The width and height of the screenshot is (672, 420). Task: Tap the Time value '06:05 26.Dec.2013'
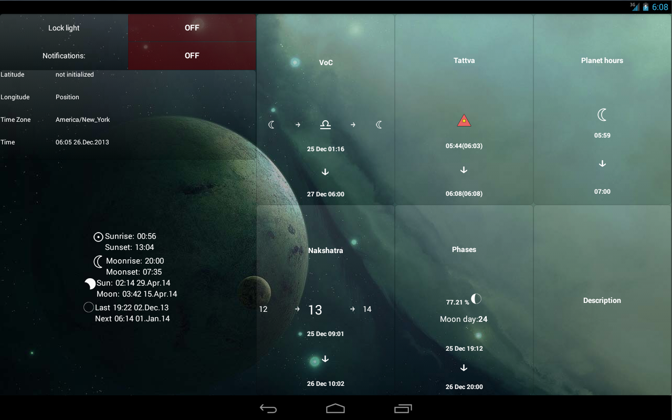(82, 142)
